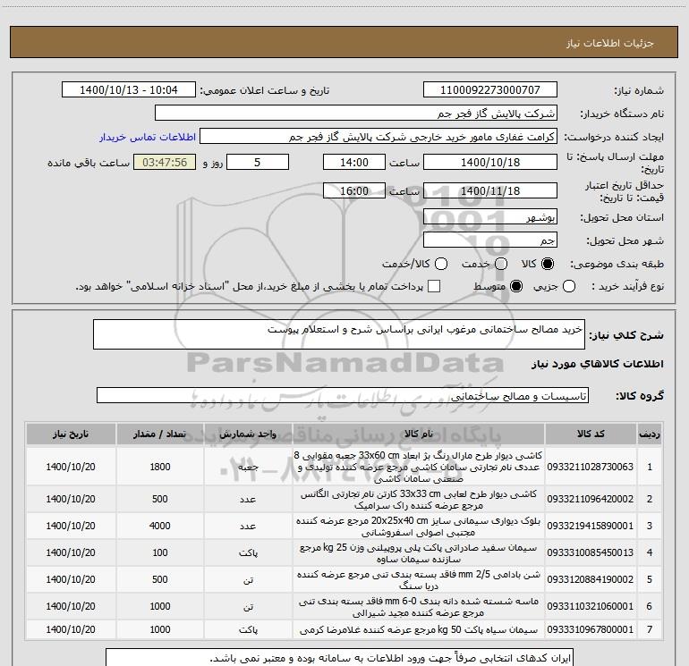Click the quantity 4000 in row 3

[160, 526]
